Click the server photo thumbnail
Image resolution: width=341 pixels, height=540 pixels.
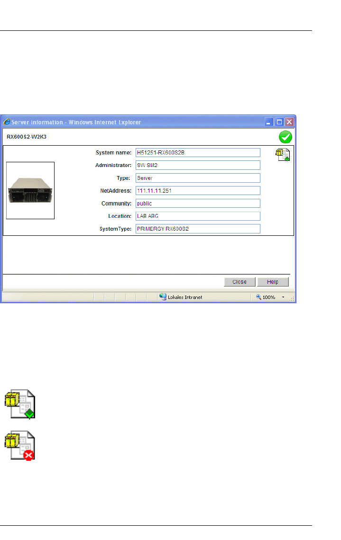(x=30, y=190)
